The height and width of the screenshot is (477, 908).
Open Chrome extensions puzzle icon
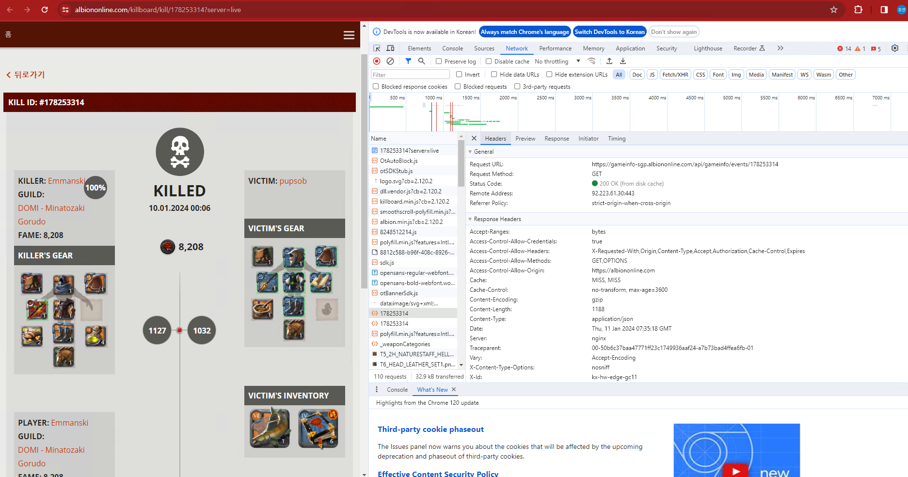click(858, 10)
